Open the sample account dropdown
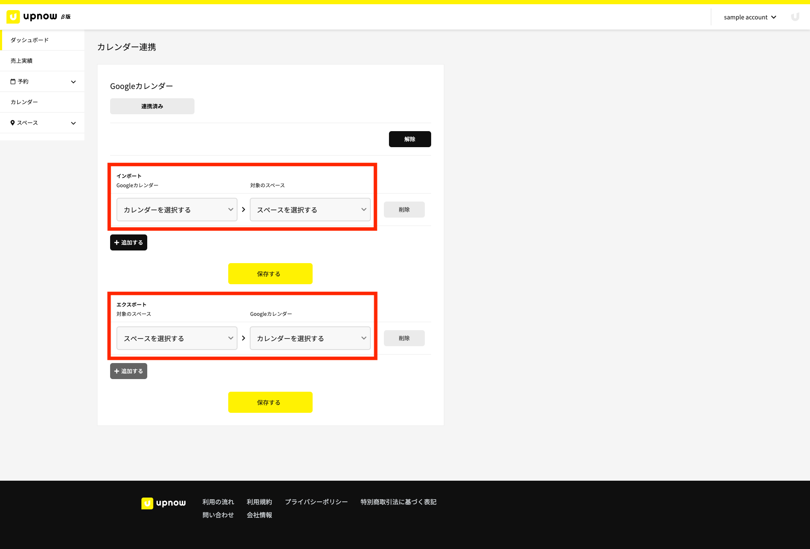 pyautogui.click(x=750, y=17)
